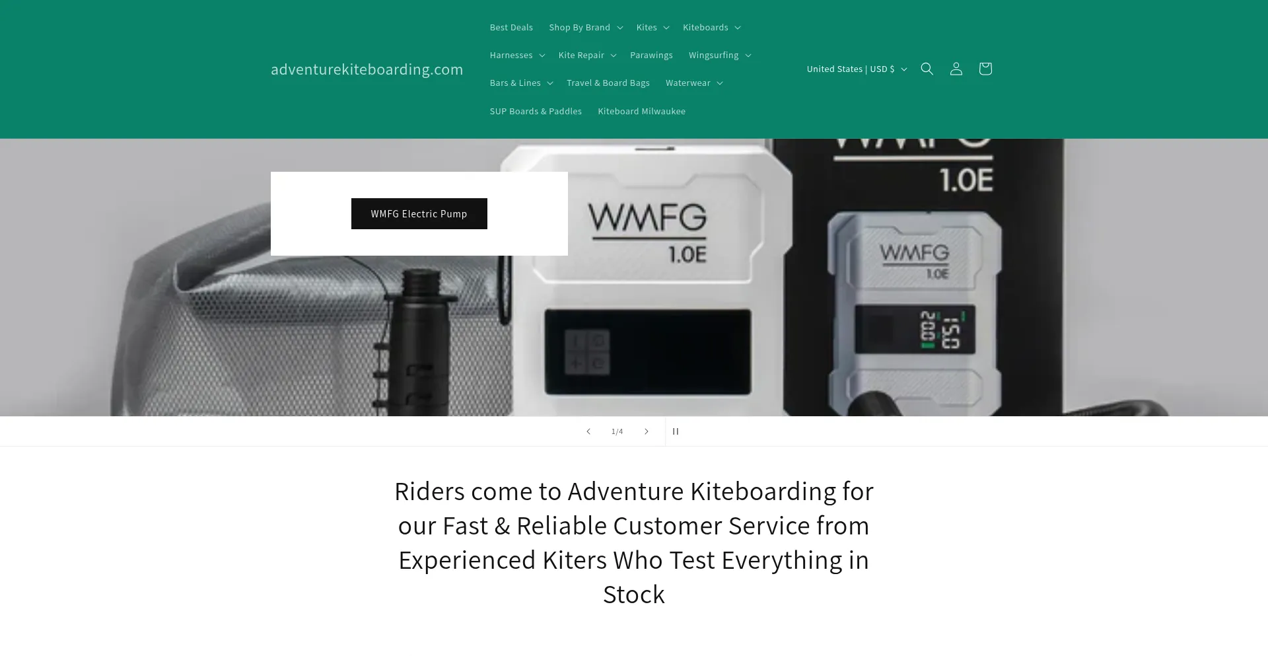Viewport: 1268px width, 656px height.
Task: Expand the Kite Repair menu
Action: click(x=587, y=55)
